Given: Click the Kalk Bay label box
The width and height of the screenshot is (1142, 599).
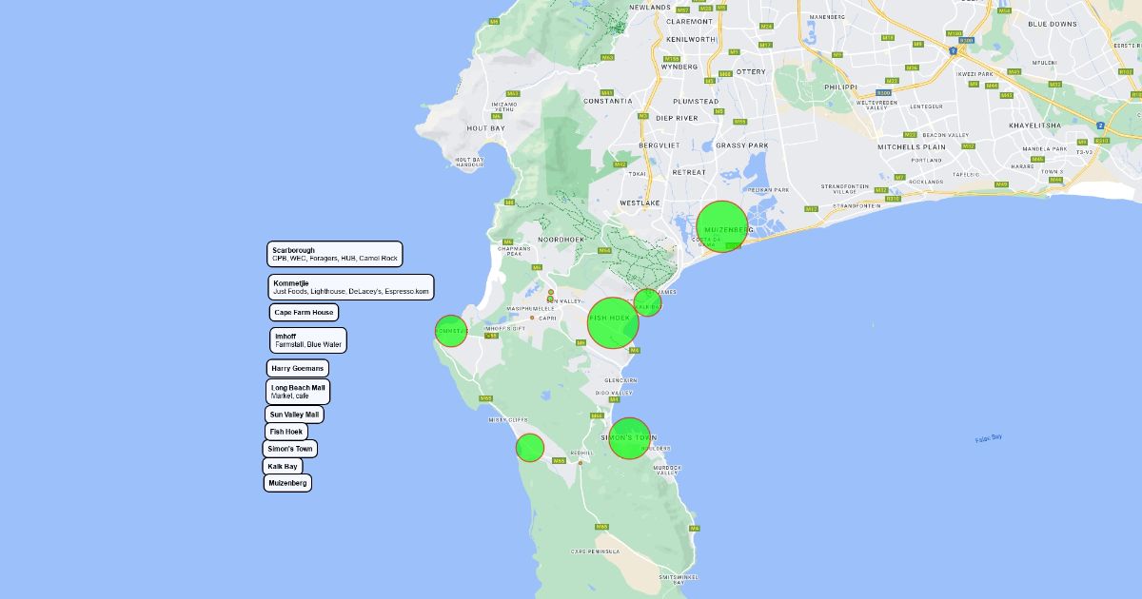Looking at the screenshot, I should [283, 466].
